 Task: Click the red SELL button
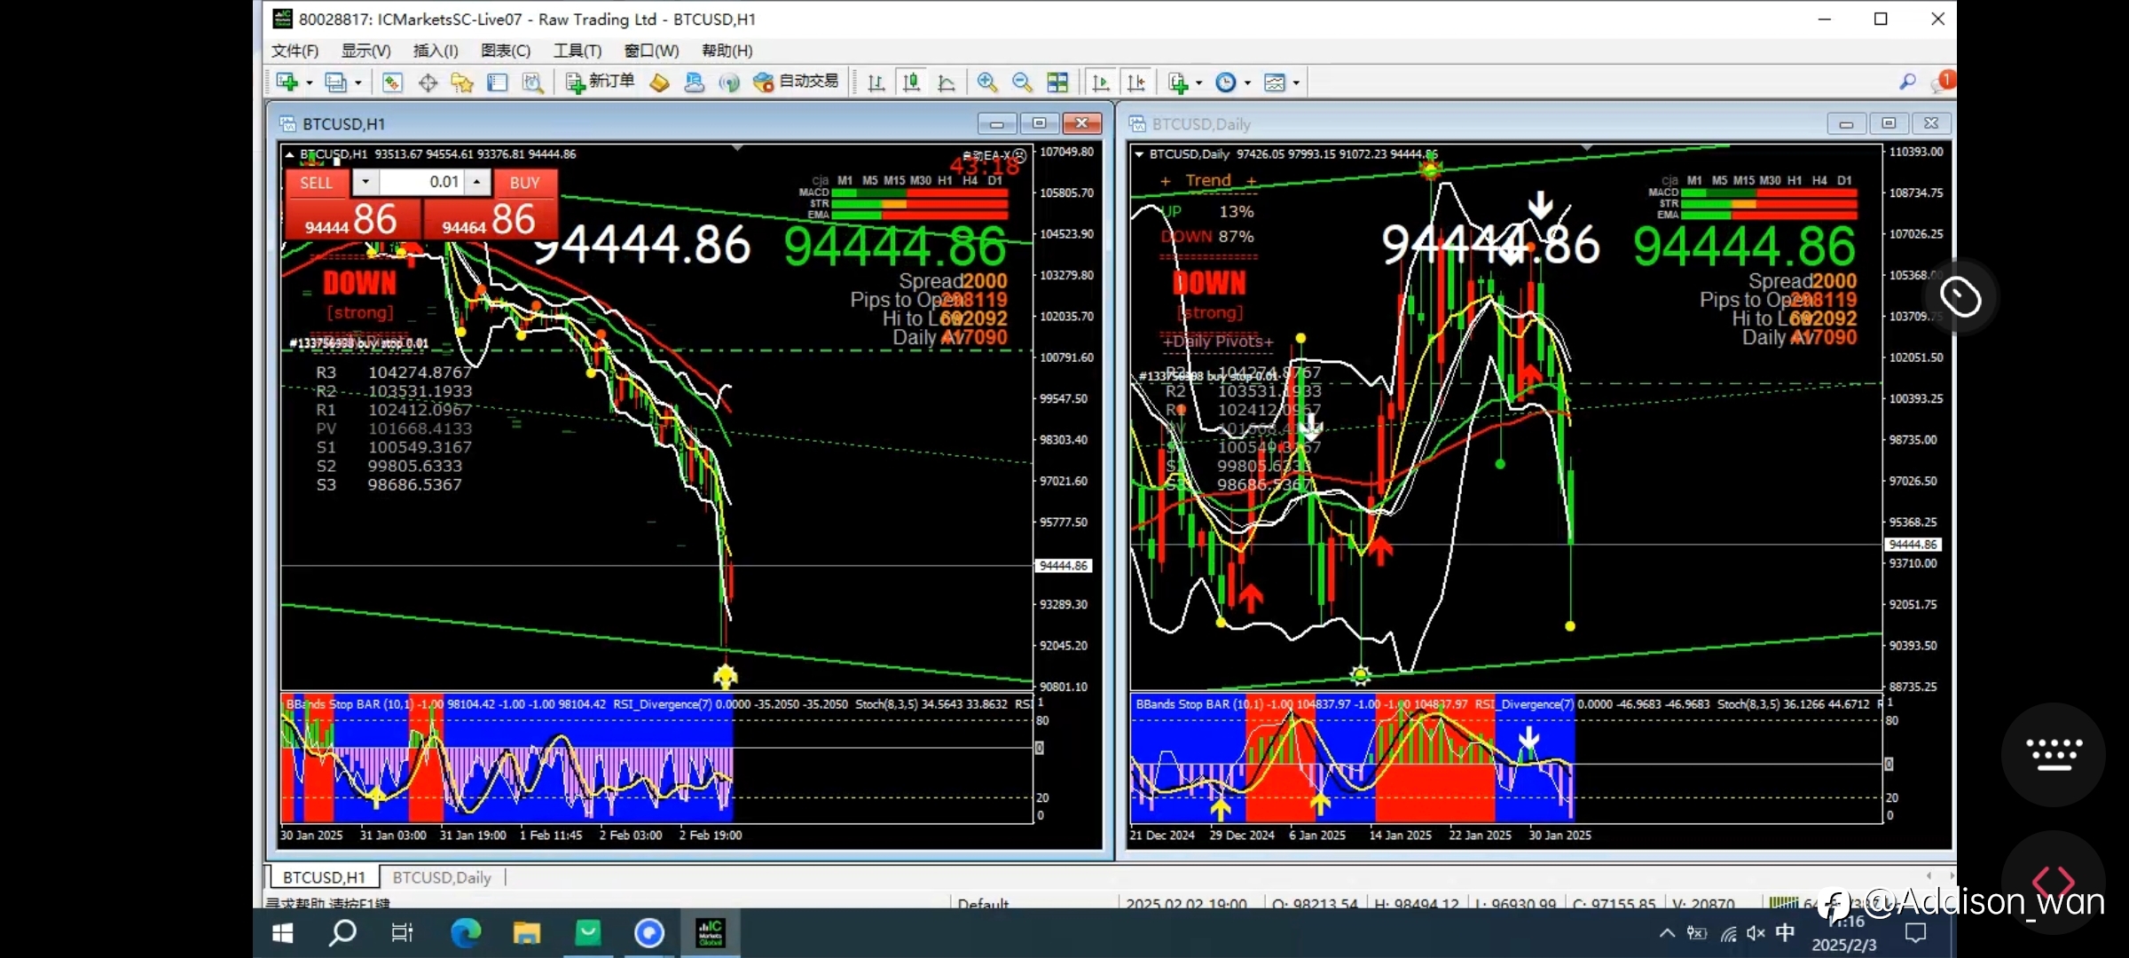tap(316, 183)
